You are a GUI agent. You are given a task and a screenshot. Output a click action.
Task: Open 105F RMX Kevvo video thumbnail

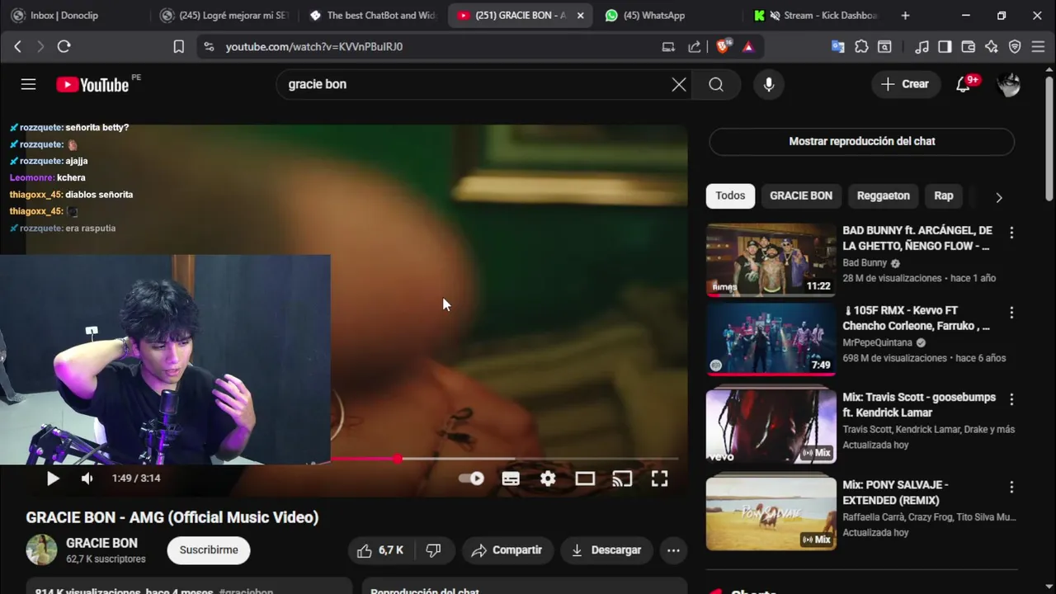coord(771,339)
